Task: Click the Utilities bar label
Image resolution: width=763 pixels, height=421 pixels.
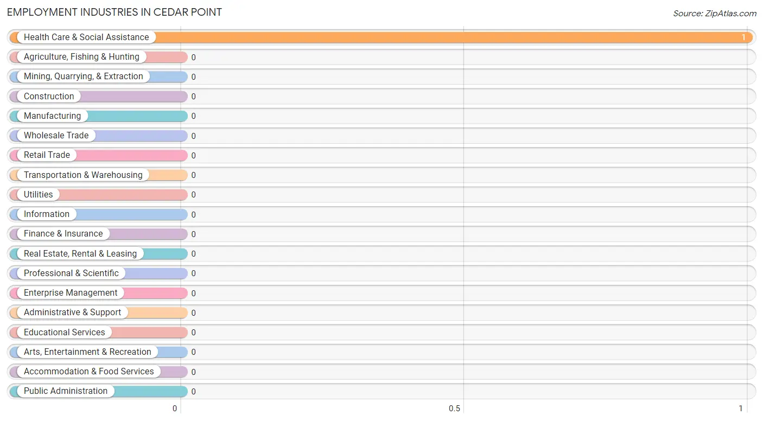Action: tap(39, 195)
